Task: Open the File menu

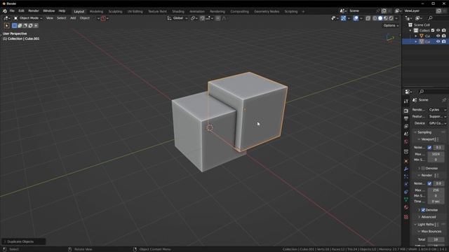Action: tap(12, 11)
